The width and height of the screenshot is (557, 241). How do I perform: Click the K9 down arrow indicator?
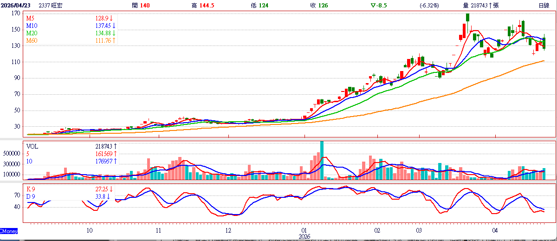111,189
